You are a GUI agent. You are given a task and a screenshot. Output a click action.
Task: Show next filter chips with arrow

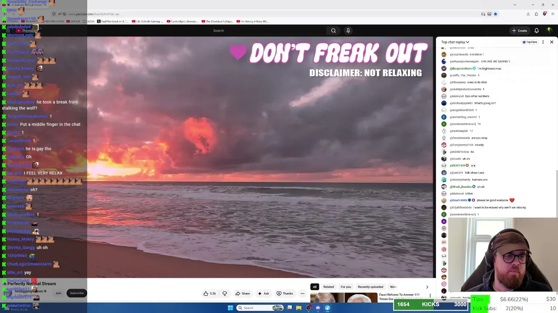coord(427,287)
